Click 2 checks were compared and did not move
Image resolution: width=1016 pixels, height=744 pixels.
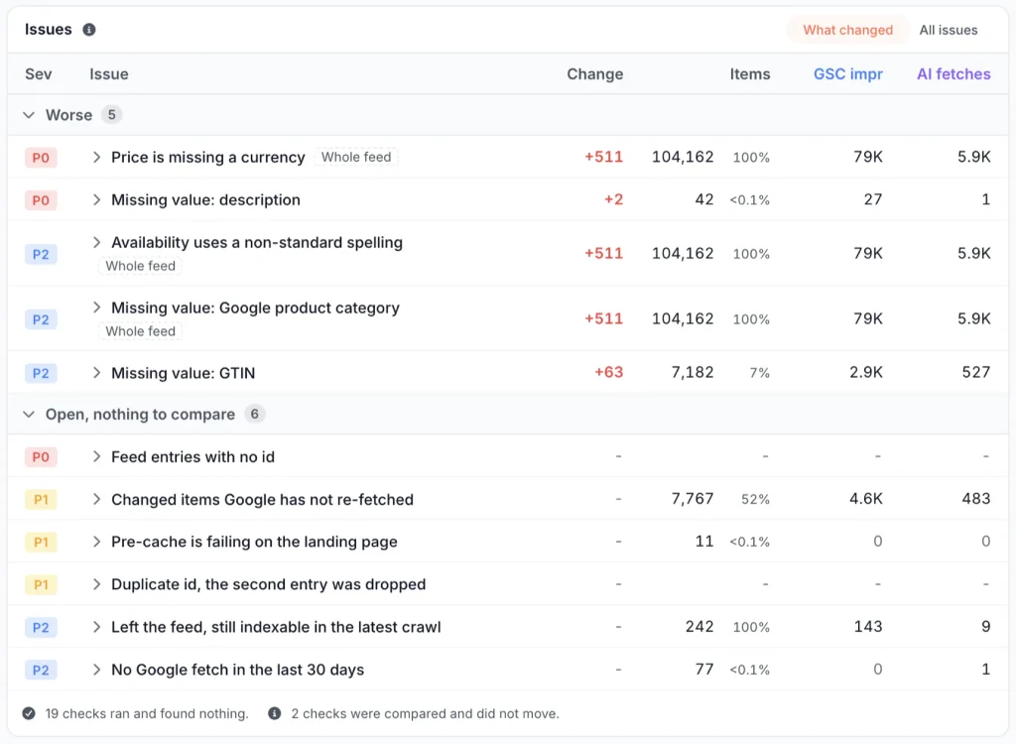click(x=425, y=713)
